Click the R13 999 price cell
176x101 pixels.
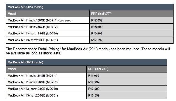coord(131,34)
